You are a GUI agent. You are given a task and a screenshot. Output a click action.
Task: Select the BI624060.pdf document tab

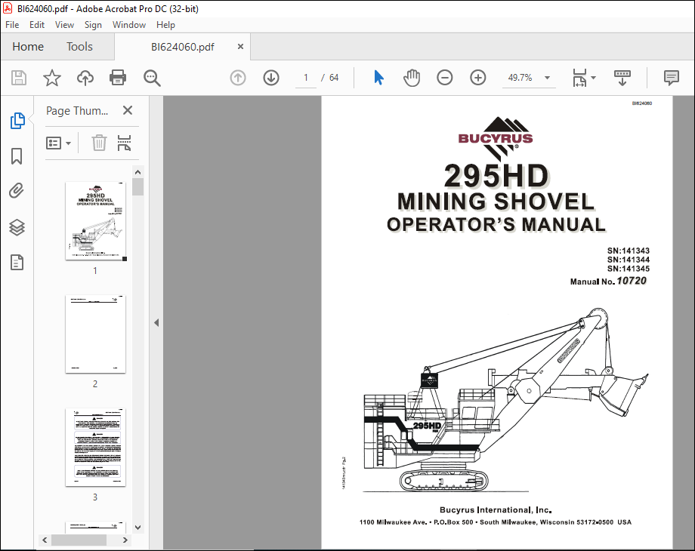183,47
